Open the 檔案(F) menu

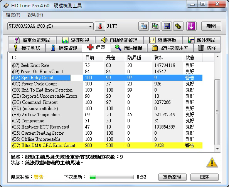13,15
